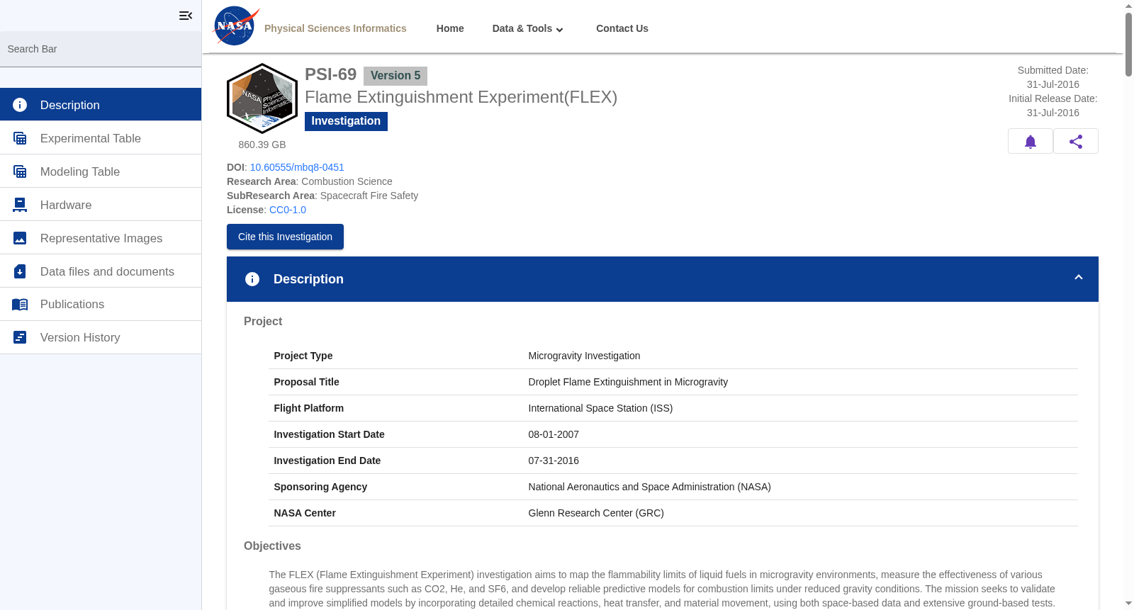Click the Representative Images icon
Viewport: 1134px width, 610px height.
20,238
